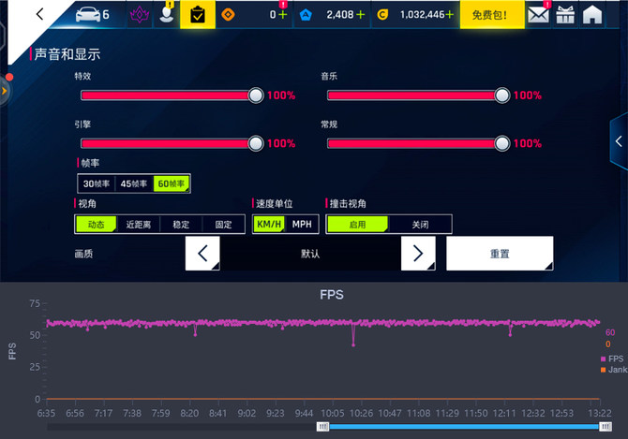Open the purple club emblem icon

(138, 15)
